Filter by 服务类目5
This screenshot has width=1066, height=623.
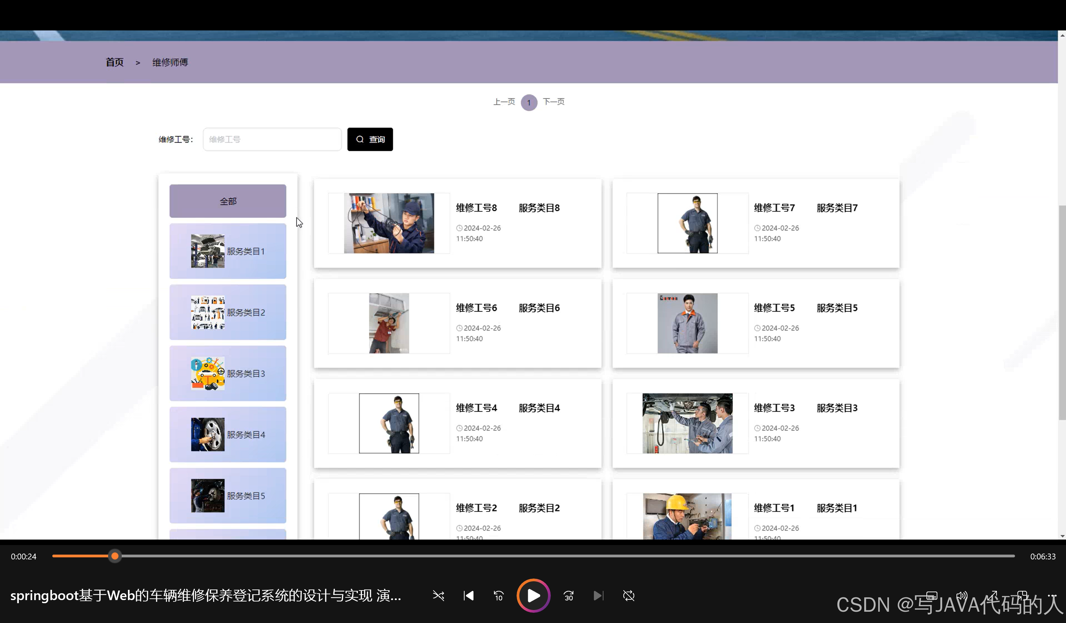coord(228,496)
